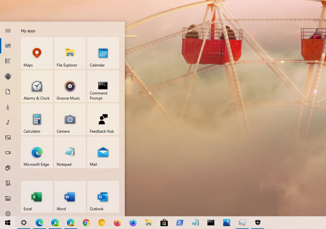Launch Alarms & Clock

click(x=37, y=86)
